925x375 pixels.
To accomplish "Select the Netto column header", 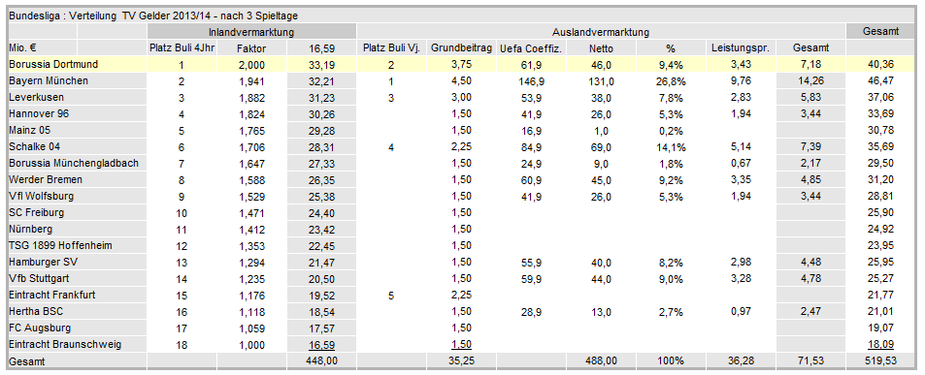I will [601, 47].
